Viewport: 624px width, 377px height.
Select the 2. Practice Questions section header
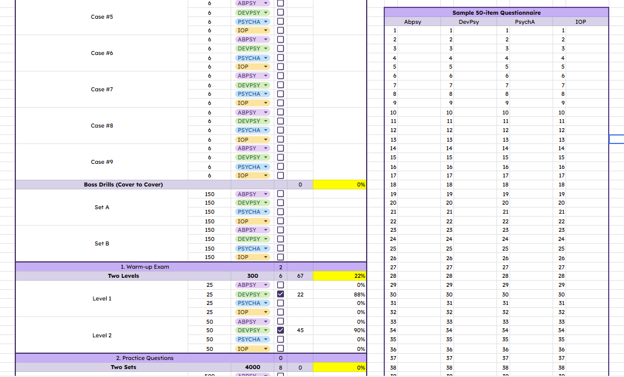pyautogui.click(x=145, y=358)
